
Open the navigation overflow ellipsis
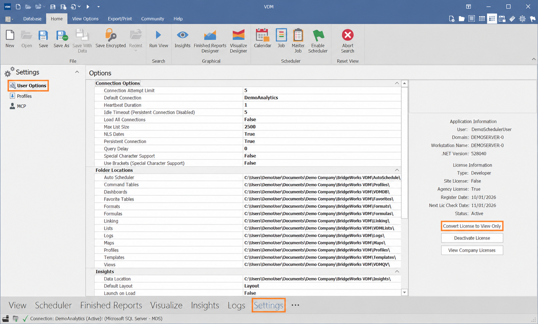(295, 305)
